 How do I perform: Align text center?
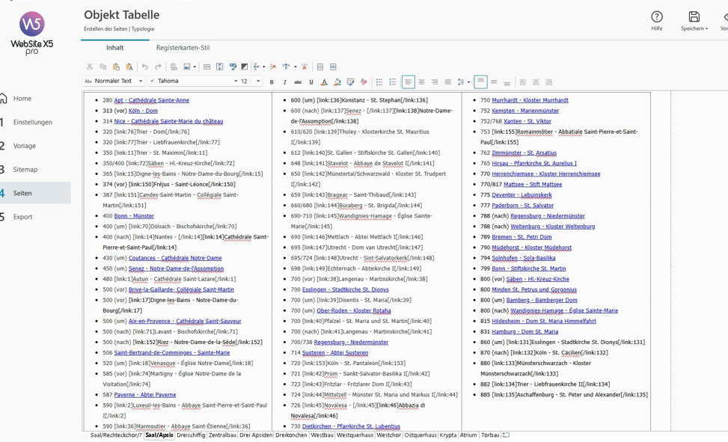(421, 82)
